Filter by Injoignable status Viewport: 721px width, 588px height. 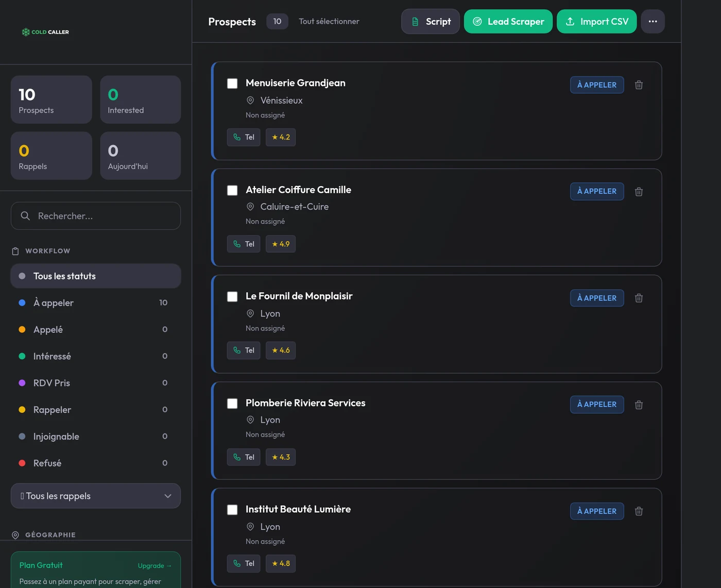pos(96,436)
